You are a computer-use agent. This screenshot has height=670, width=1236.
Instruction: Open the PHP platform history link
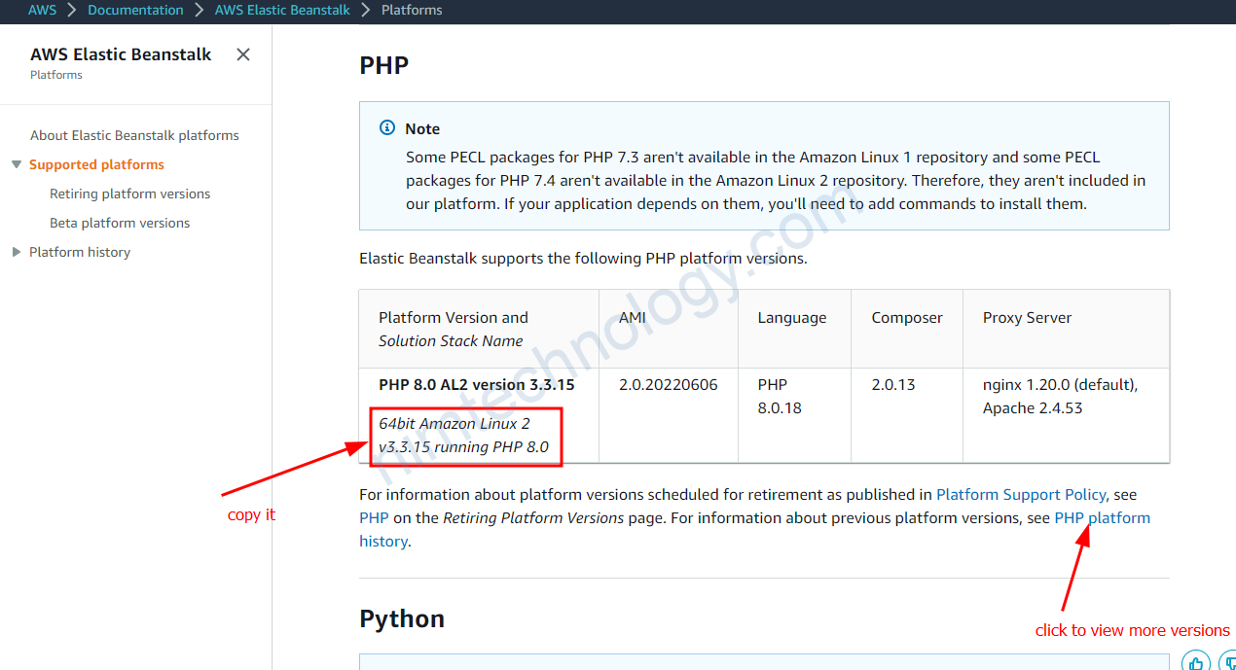click(1102, 517)
